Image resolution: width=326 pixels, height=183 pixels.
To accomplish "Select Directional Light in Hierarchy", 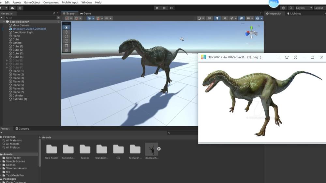I will [23, 32].
